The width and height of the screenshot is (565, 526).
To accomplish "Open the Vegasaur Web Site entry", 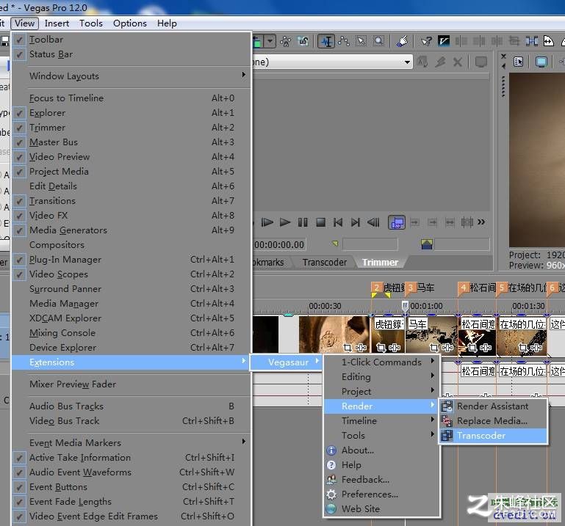I will tap(381, 509).
